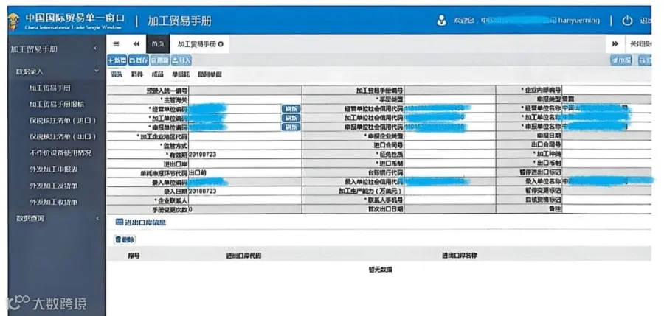This screenshot has width=664, height=316.
Task: Click into the 联系人手机号 field
Action: coord(450,200)
